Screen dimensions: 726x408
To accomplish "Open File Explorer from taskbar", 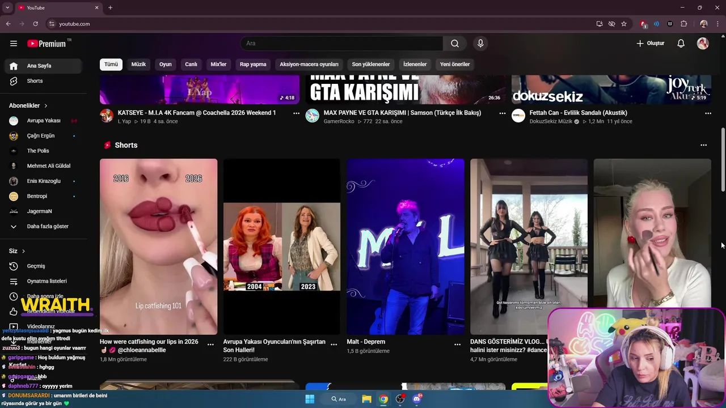I will coord(366,399).
